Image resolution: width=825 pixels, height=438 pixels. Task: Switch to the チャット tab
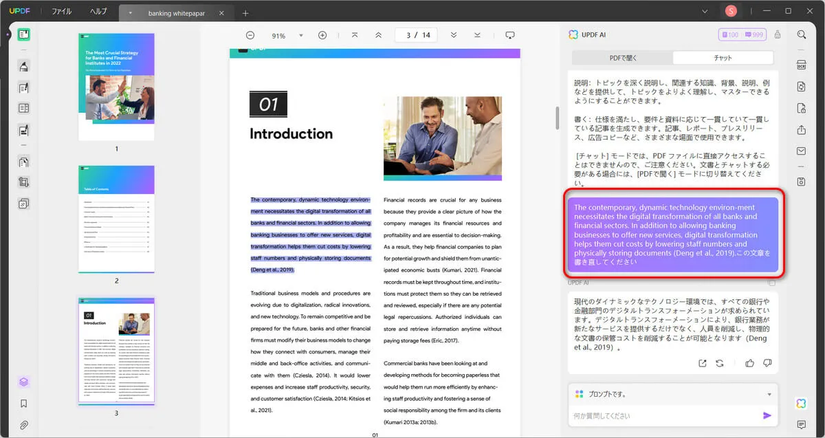723,58
